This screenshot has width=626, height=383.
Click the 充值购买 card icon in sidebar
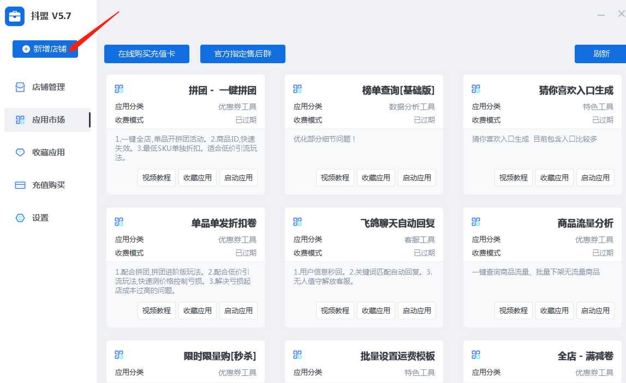[20, 185]
